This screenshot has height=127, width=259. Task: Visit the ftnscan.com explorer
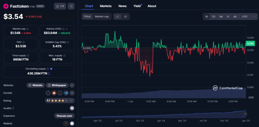[x=64, y=116]
